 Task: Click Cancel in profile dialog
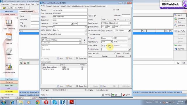[x=127, y=95]
